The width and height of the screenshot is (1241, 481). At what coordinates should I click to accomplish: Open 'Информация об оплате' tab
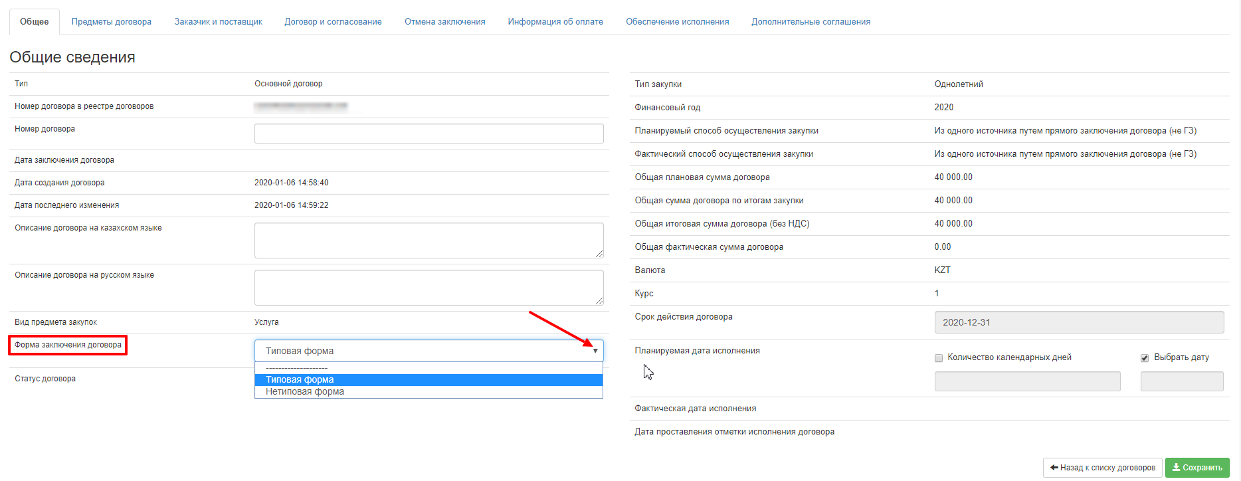pyautogui.click(x=555, y=22)
